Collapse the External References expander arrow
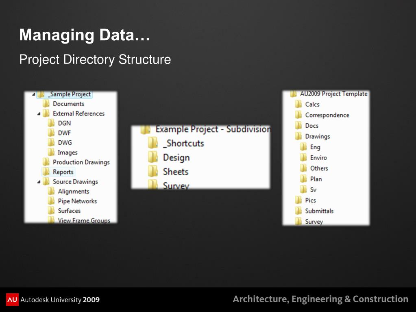Image resolution: width=416 pixels, height=312 pixels. (x=39, y=114)
